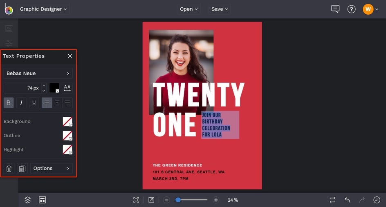The height and width of the screenshot is (207, 386).
Task: Align text center
Action: coord(57,103)
